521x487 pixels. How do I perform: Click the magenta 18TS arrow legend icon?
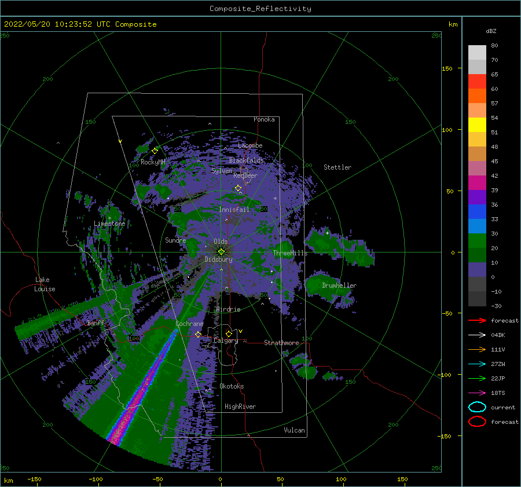pyautogui.click(x=477, y=393)
